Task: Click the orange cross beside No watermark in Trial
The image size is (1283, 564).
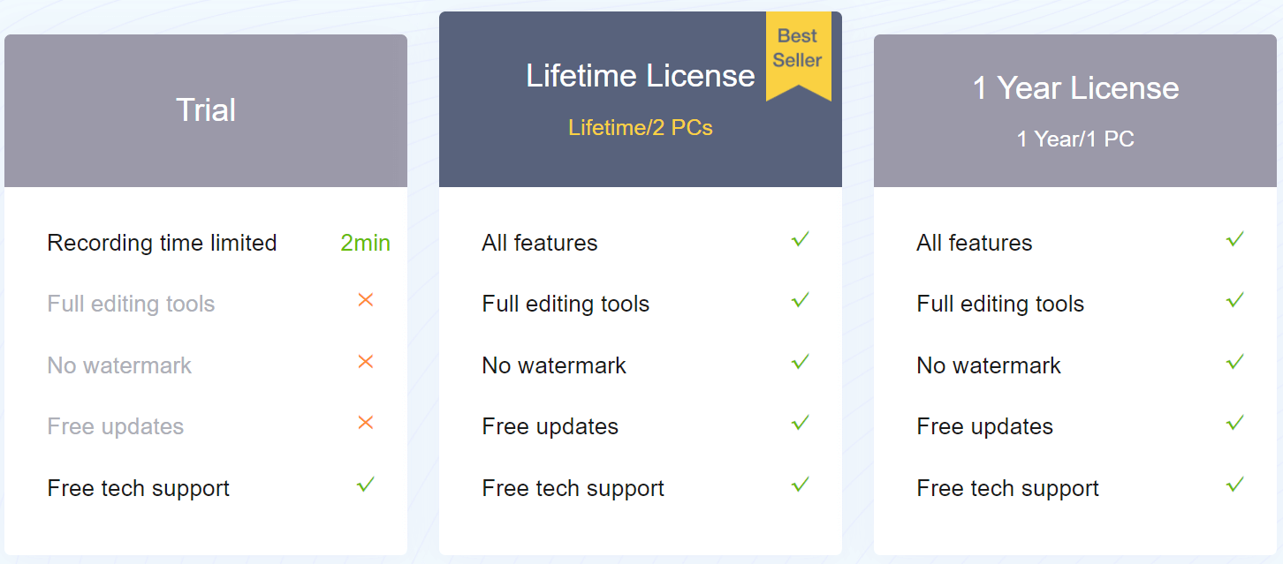Action: 366,362
